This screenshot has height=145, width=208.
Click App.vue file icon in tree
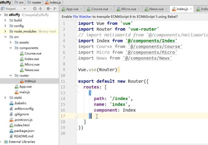17,87
